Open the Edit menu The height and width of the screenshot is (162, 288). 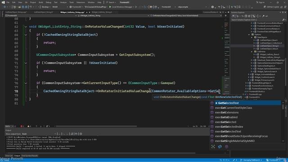coord(14,2)
